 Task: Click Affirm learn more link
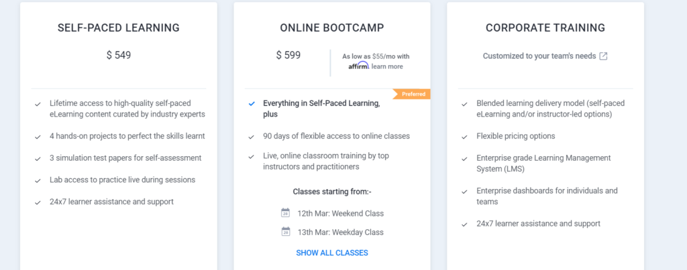coord(388,66)
